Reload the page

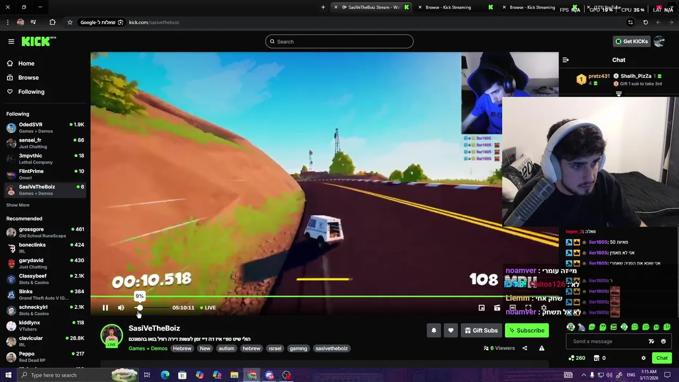pos(646,22)
